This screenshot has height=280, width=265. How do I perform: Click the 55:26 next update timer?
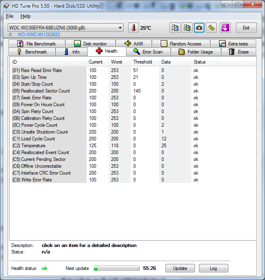click(149, 268)
